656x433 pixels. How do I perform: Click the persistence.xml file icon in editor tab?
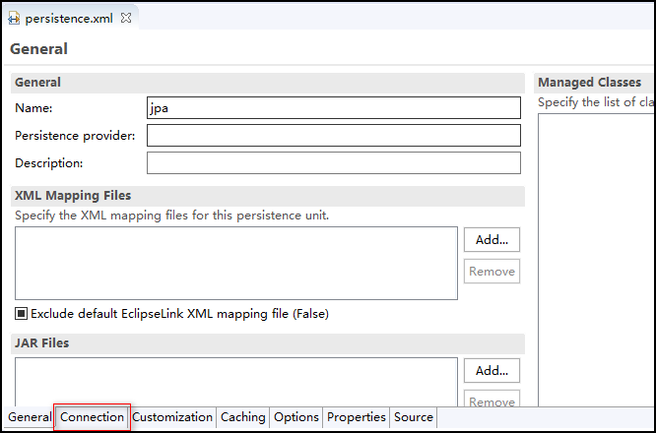(x=14, y=19)
